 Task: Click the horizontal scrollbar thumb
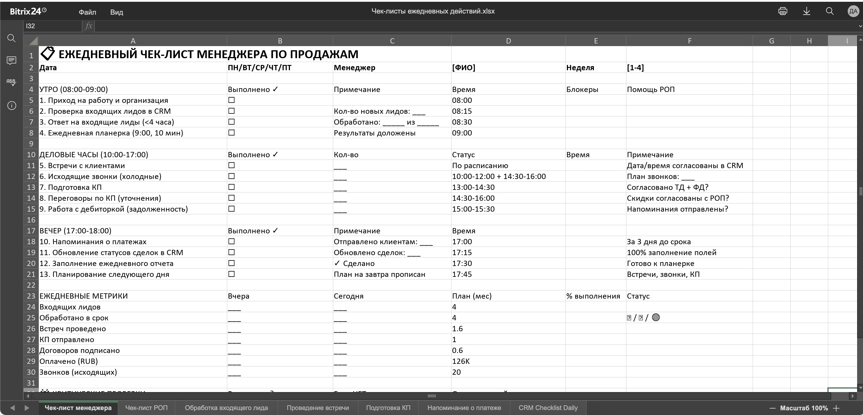coord(432,396)
